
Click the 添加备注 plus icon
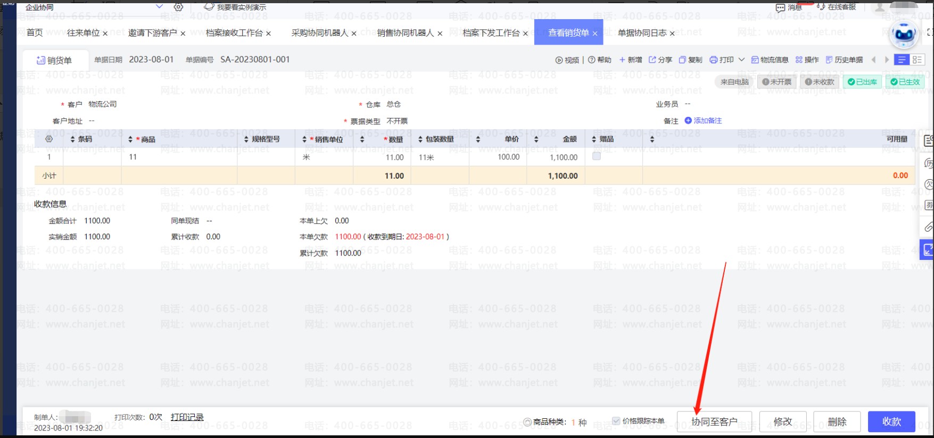point(688,121)
